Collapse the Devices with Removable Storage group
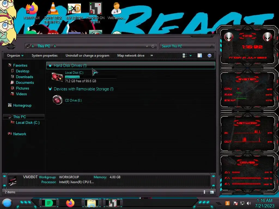279x209 pixels. point(50,89)
